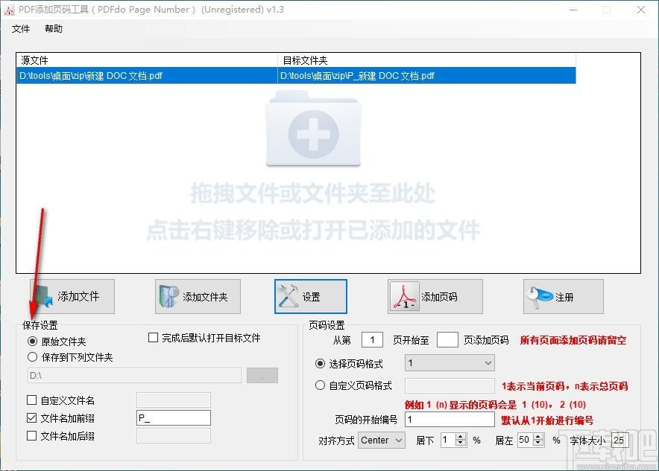659x471 pixels.
Task: Click the Add Folder icon (添加文件夹)
Action: [169, 297]
